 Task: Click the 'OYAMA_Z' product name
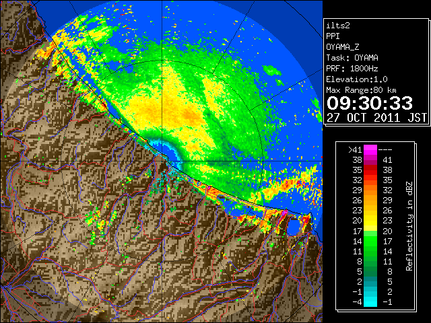pos(343,47)
